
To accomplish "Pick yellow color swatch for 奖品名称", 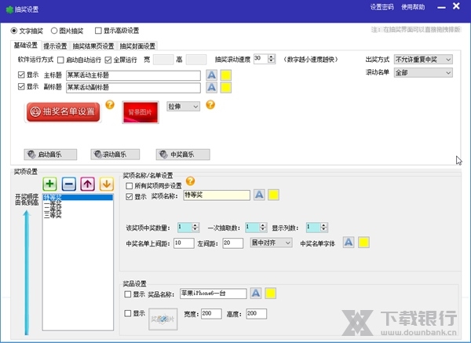I will click(x=270, y=293).
